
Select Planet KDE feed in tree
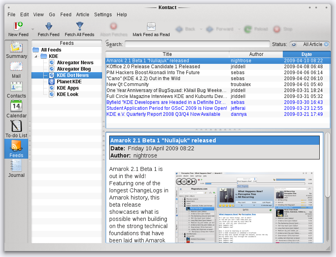[x=69, y=82]
